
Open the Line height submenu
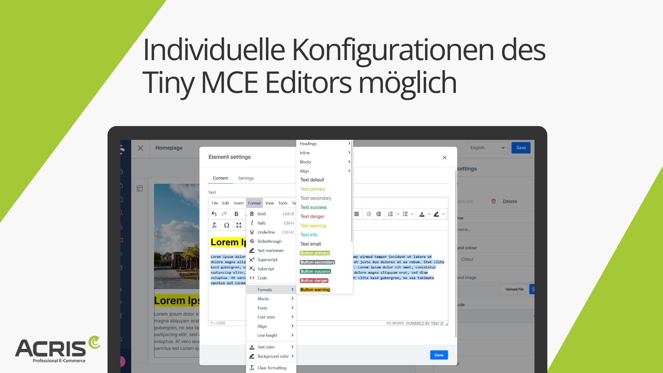point(271,335)
